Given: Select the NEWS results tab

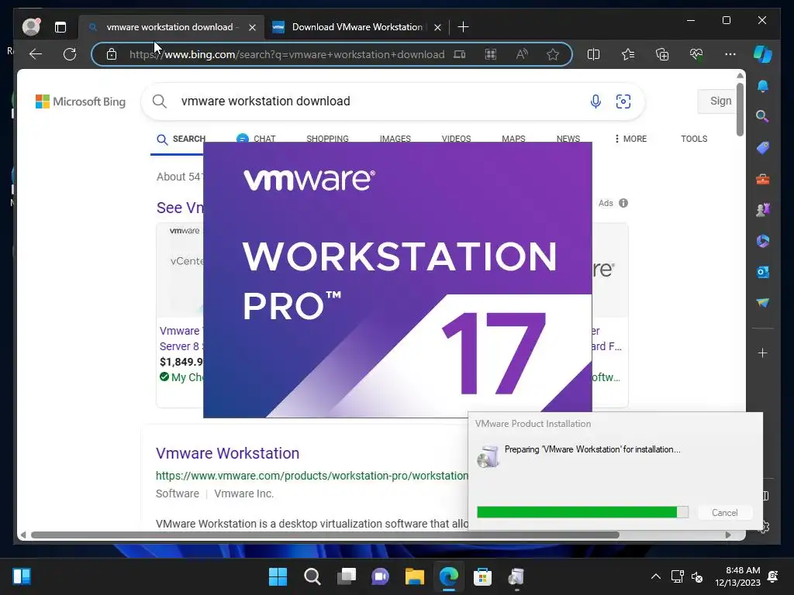Looking at the screenshot, I should click(x=568, y=139).
